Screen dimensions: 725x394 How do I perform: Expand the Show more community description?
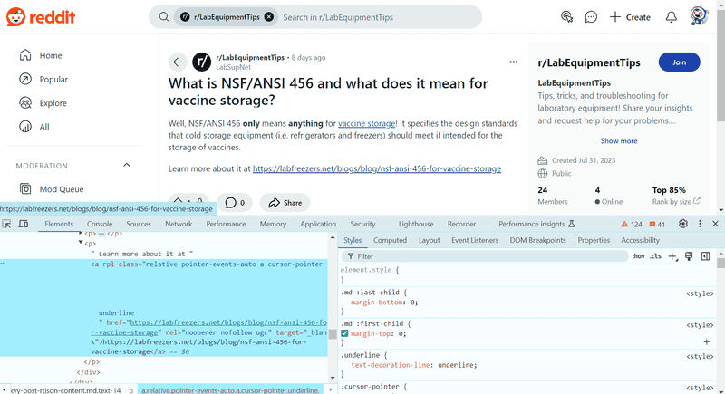pos(619,141)
